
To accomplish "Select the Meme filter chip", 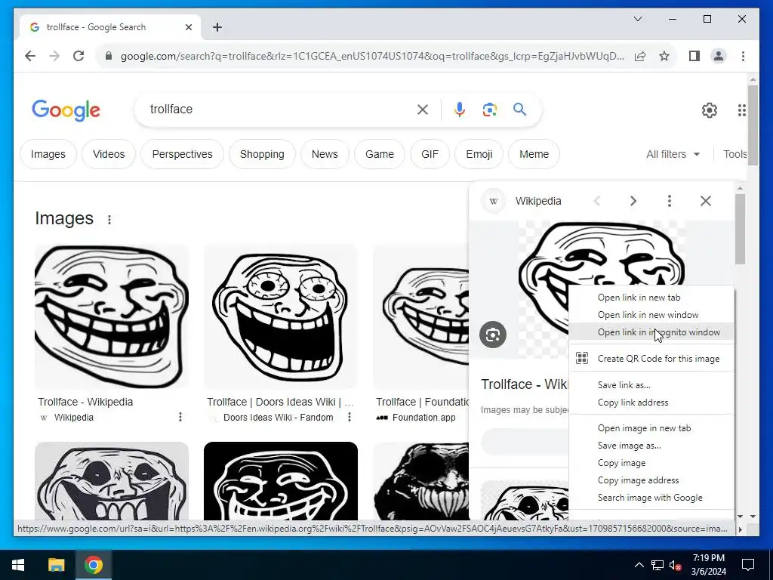I will point(534,154).
